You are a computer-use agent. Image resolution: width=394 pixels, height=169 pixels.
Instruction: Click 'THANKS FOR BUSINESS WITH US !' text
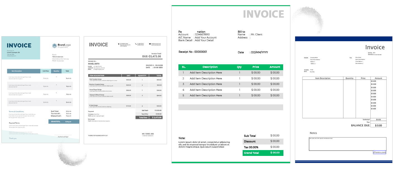[x=98, y=136]
